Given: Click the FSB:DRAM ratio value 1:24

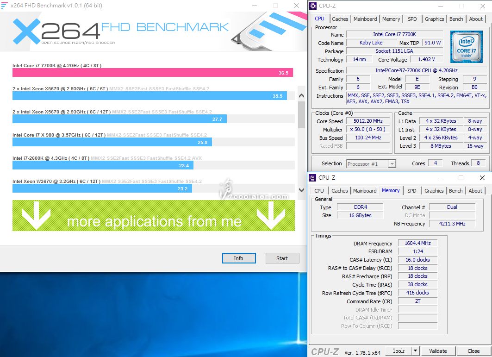Looking at the screenshot, I should tap(417, 251).
